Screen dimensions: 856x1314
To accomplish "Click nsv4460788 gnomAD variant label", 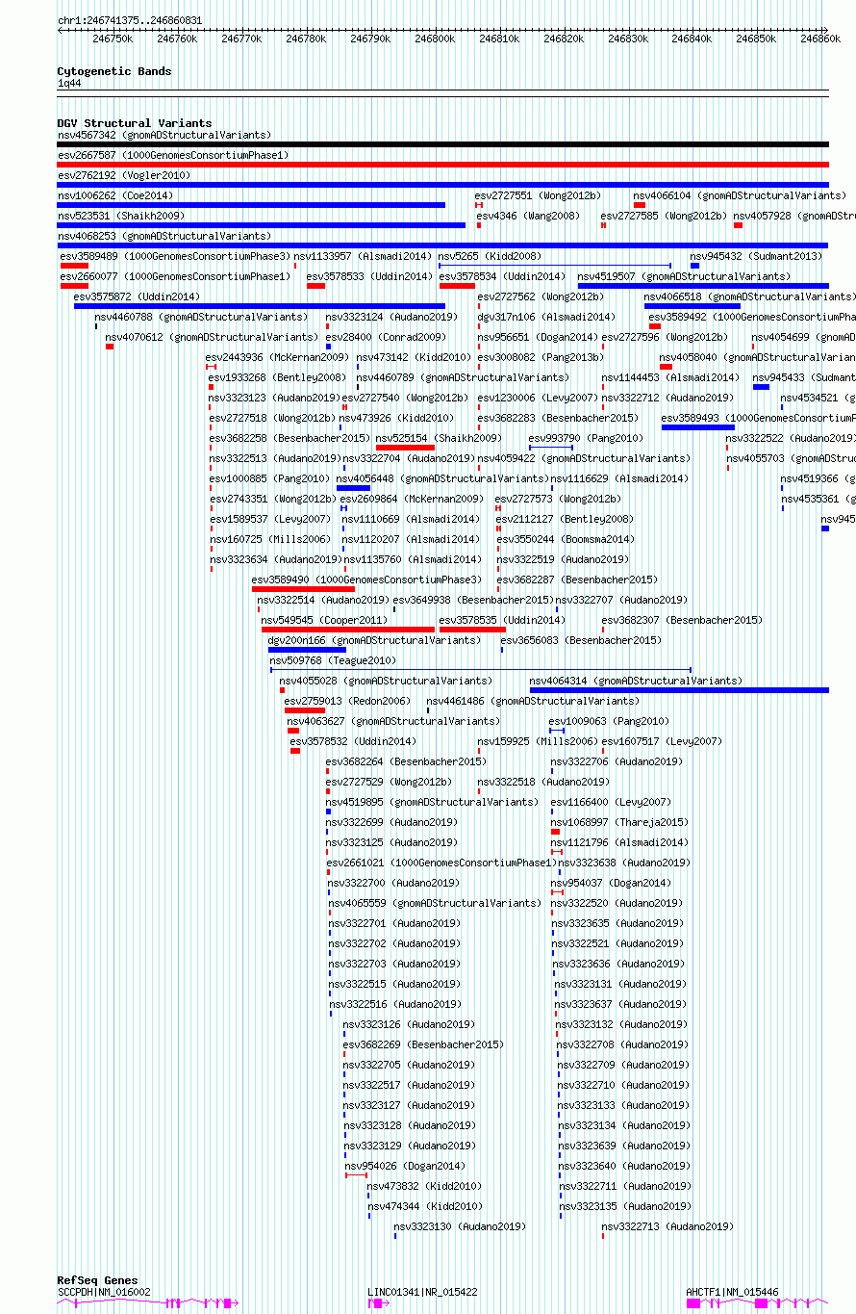I will 202,317.
